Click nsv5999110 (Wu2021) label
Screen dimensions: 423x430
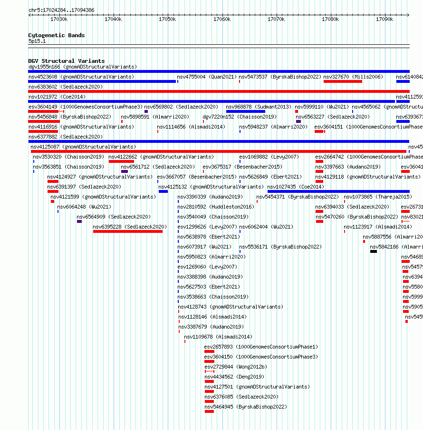click(x=322, y=107)
